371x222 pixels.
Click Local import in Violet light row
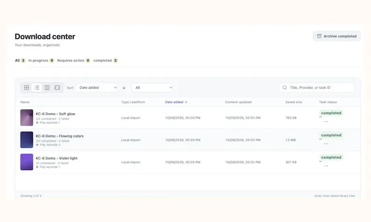point(131,162)
